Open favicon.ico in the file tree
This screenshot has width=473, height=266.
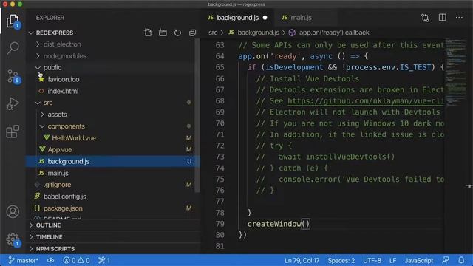pos(64,79)
